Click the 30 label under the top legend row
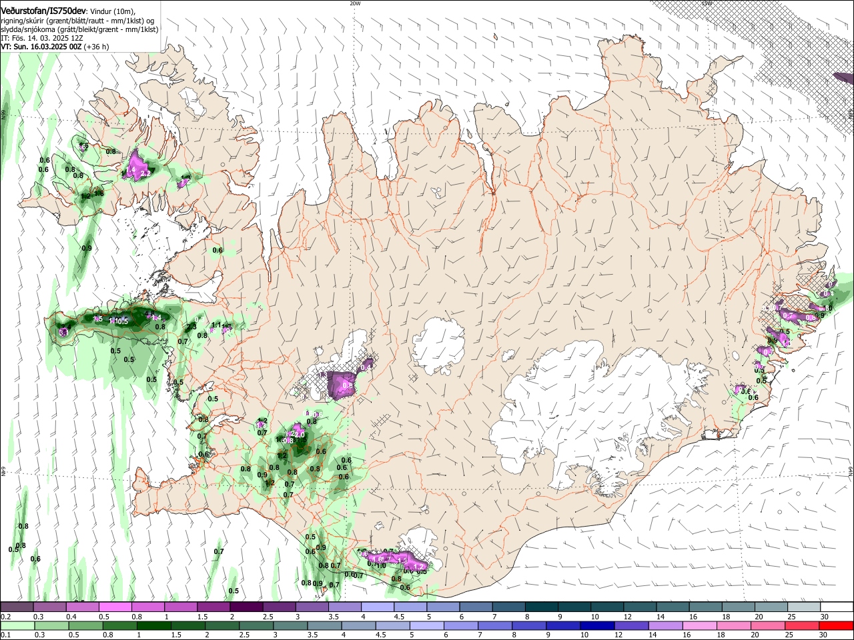 (x=825, y=617)
